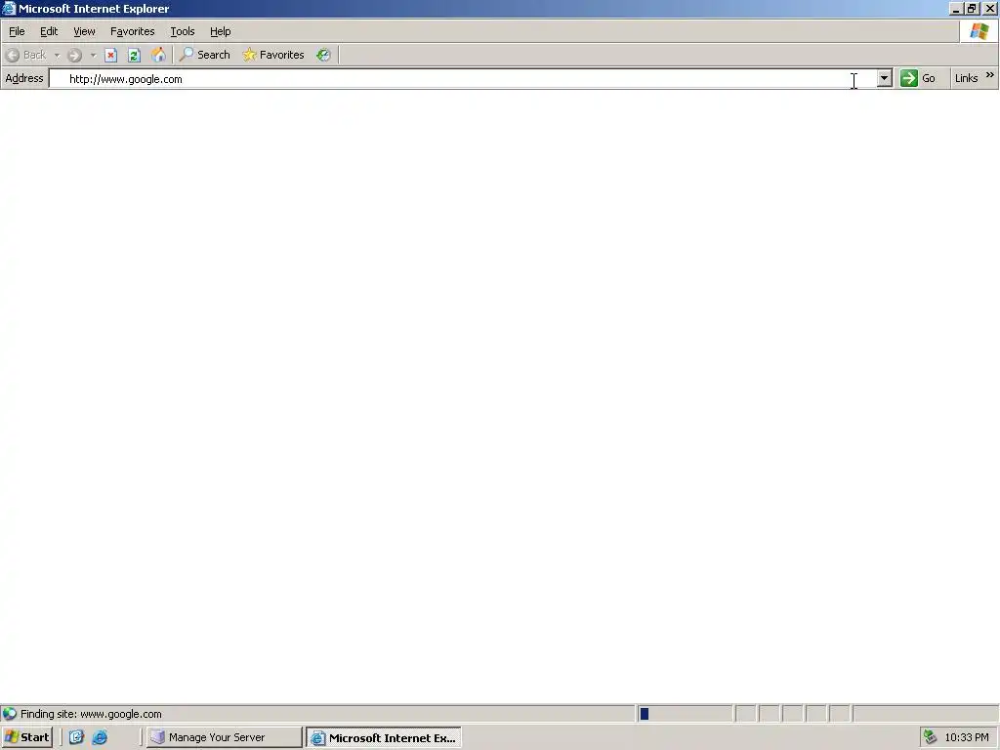Click the Forward navigation arrow

click(74, 56)
